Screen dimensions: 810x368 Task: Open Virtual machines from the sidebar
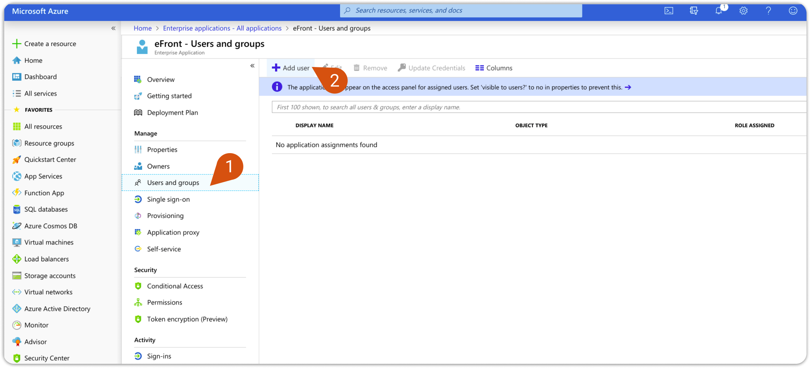click(x=49, y=242)
